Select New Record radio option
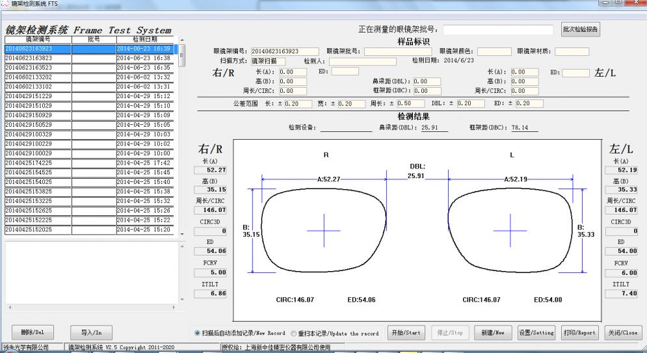 [197, 333]
